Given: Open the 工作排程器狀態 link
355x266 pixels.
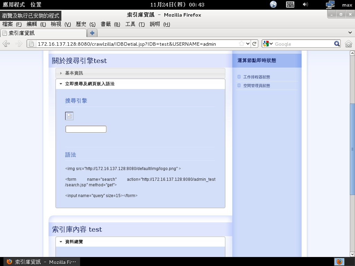Looking at the screenshot, I should click(256, 77).
